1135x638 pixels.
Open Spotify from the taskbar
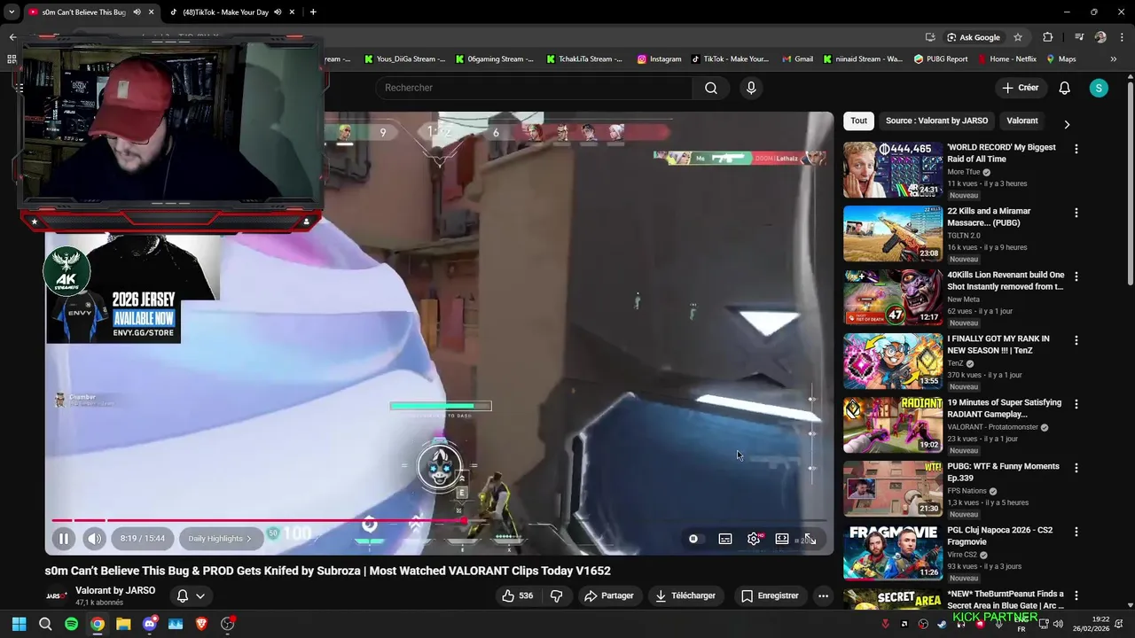click(71, 624)
